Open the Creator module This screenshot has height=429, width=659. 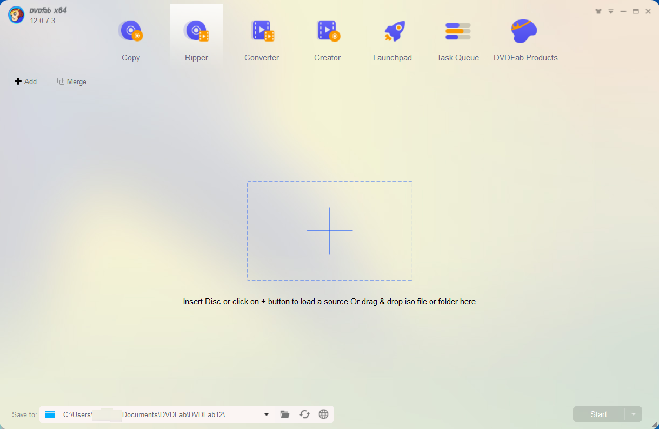coord(328,38)
